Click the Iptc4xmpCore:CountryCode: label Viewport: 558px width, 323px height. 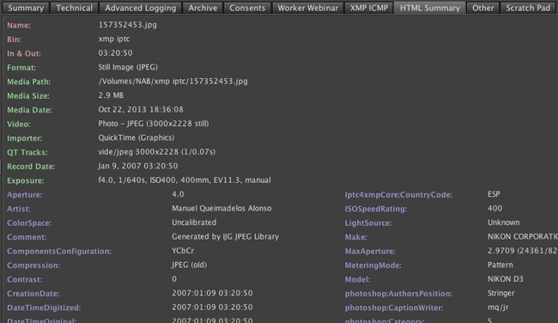398,195
